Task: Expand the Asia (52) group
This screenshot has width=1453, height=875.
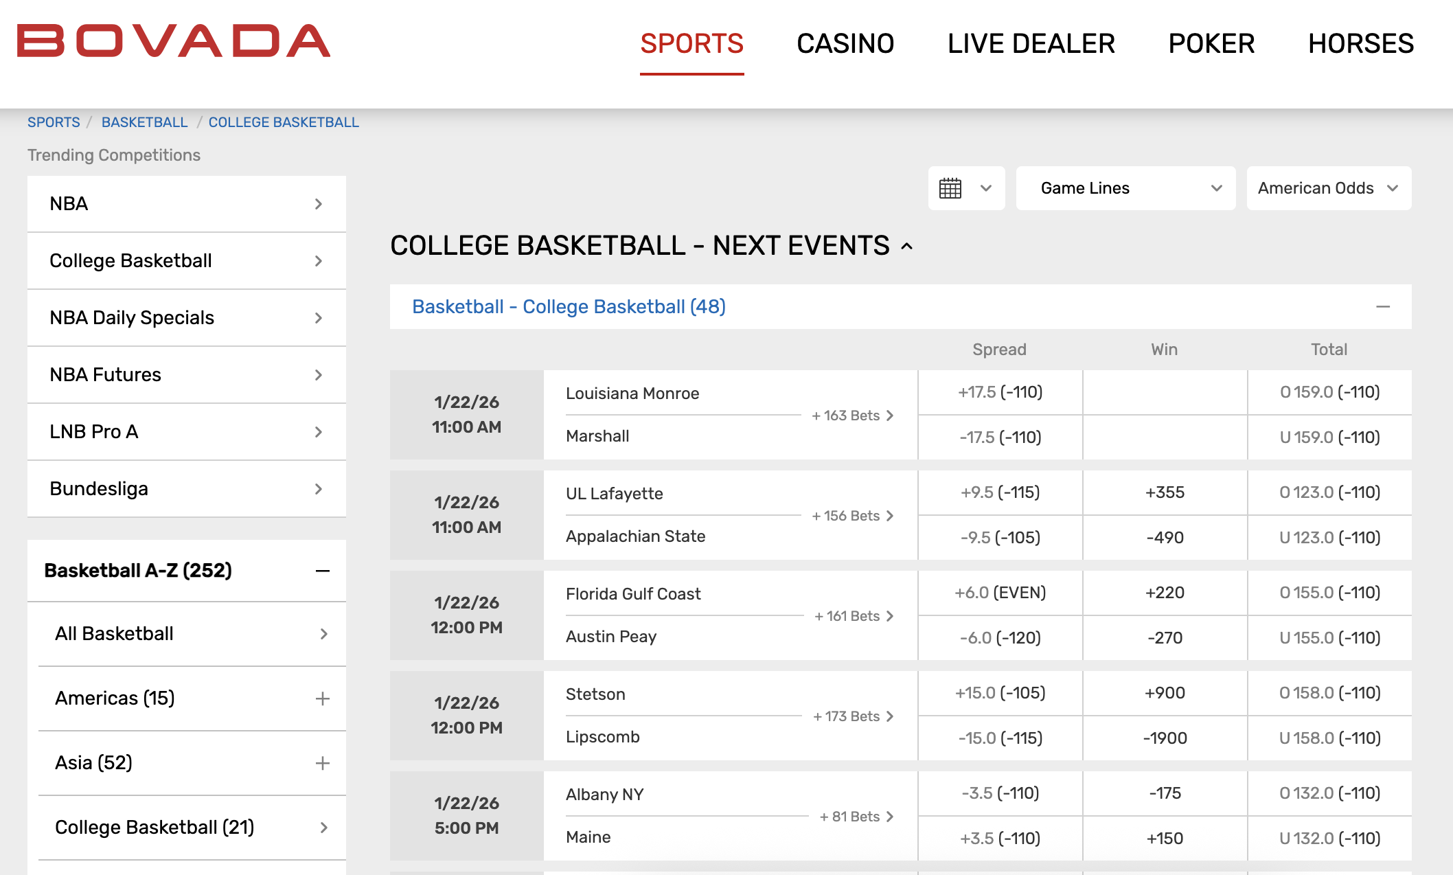Action: point(323,763)
